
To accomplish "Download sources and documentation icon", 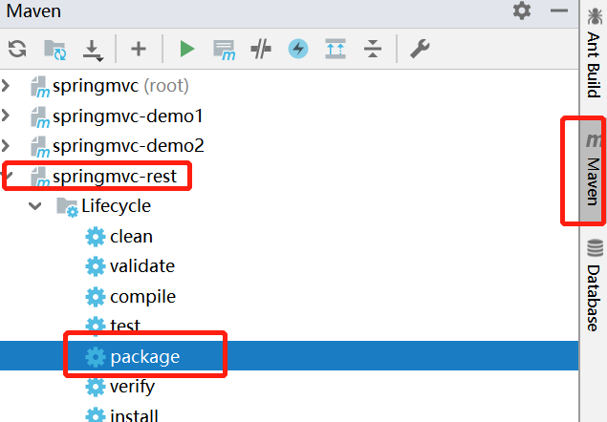I will 93,51.
